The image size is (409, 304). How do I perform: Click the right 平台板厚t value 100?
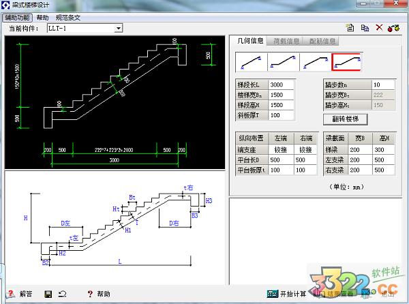pyautogui.click(x=305, y=170)
